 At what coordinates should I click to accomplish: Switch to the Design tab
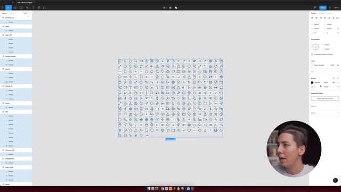pos(314,13)
